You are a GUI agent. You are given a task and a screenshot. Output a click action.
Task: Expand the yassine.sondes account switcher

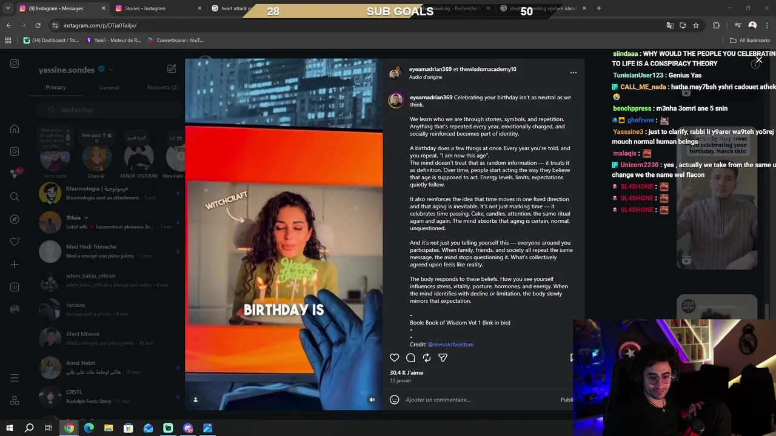coord(111,70)
